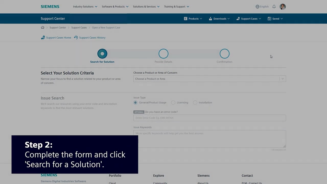Click the Products menu icon
The image size is (327, 184).
point(185,19)
